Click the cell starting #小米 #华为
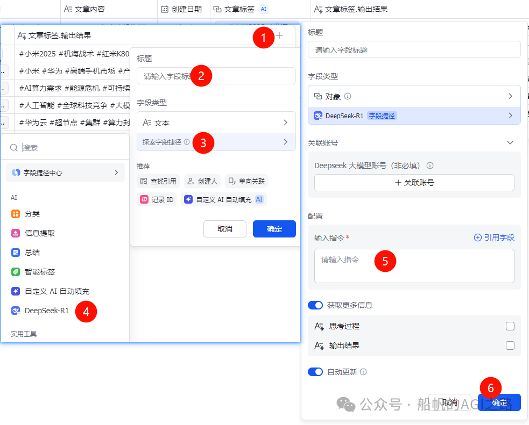The image size is (529, 425). 72,71
